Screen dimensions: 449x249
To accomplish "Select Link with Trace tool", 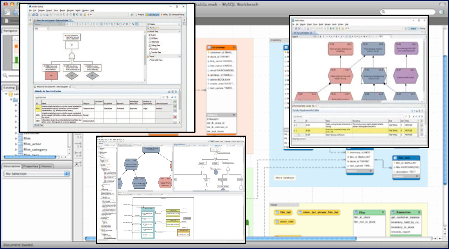I will click(157, 60).
